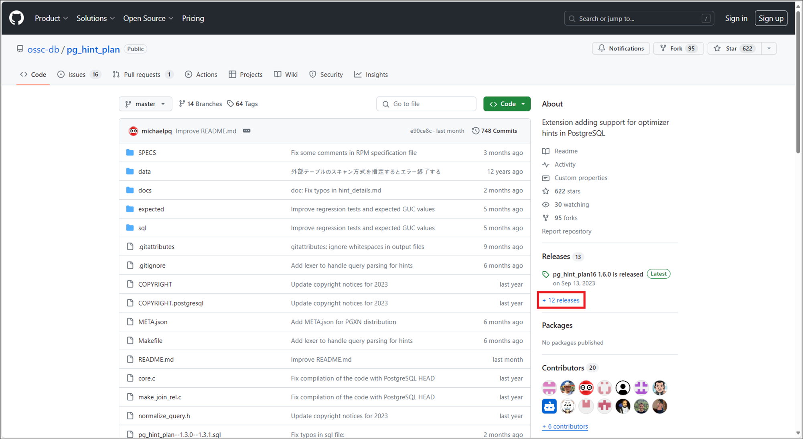
Task: Click the first contributor avatar
Action: pos(549,388)
